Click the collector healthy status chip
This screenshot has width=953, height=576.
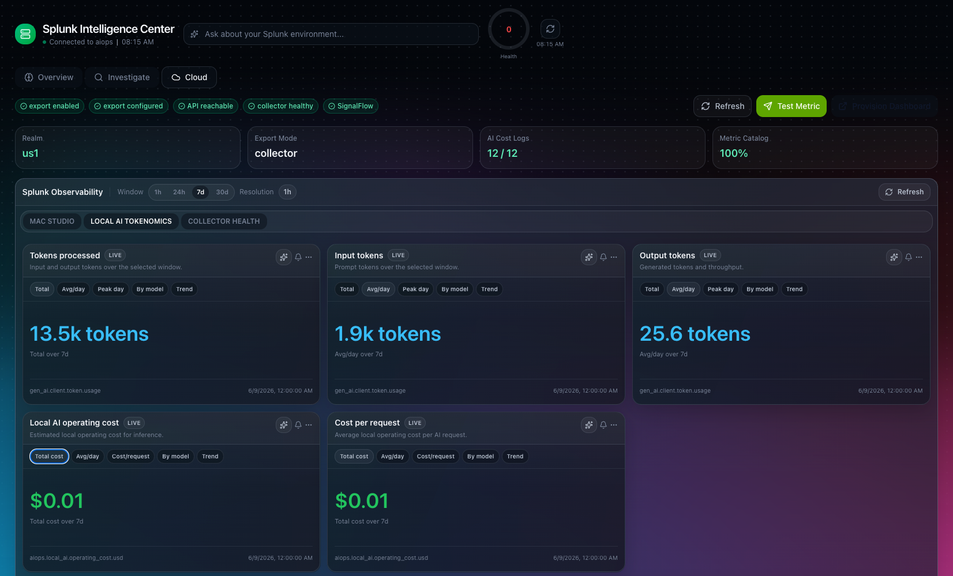tap(280, 106)
